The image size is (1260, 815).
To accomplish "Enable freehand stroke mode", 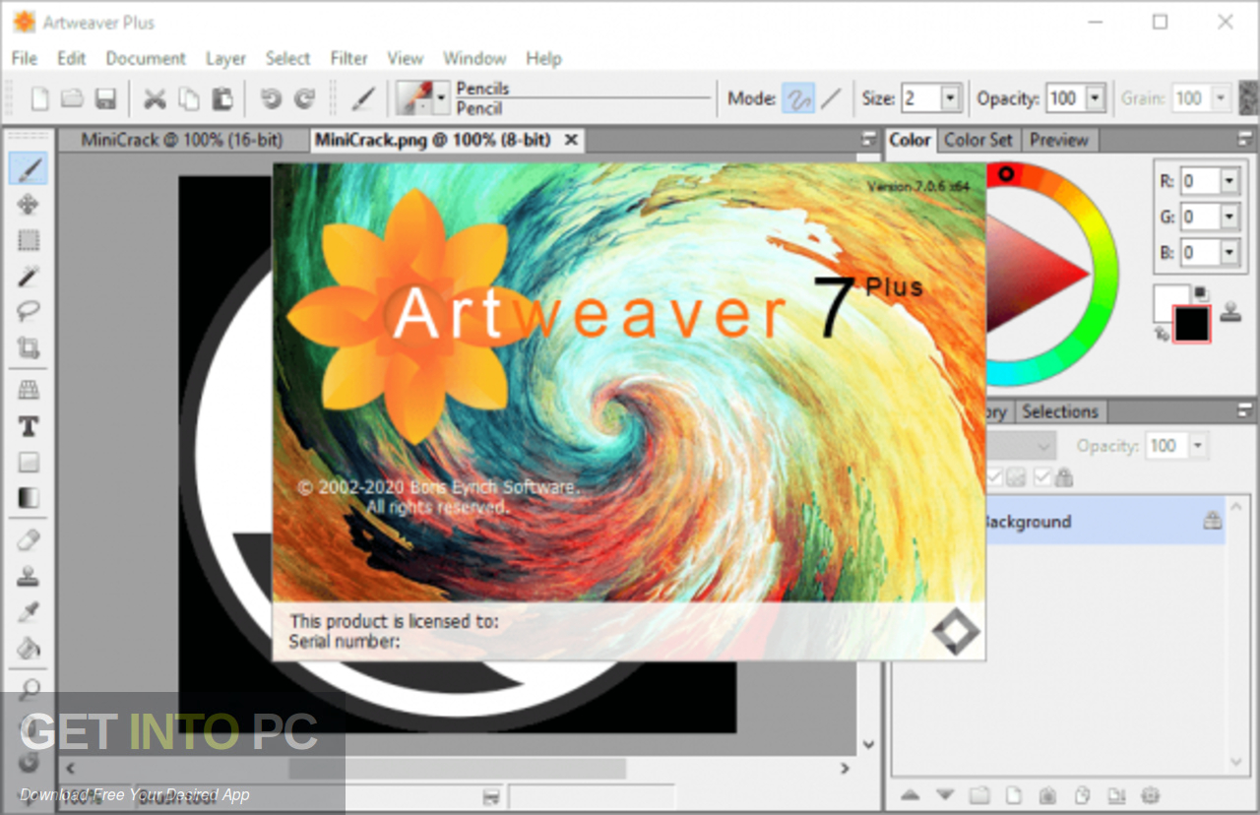I will pos(798,98).
